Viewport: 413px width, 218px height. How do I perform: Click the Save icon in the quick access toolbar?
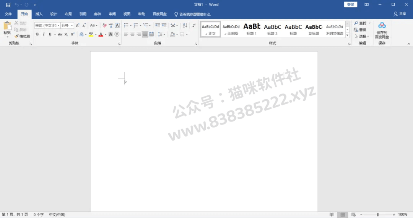(8, 5)
